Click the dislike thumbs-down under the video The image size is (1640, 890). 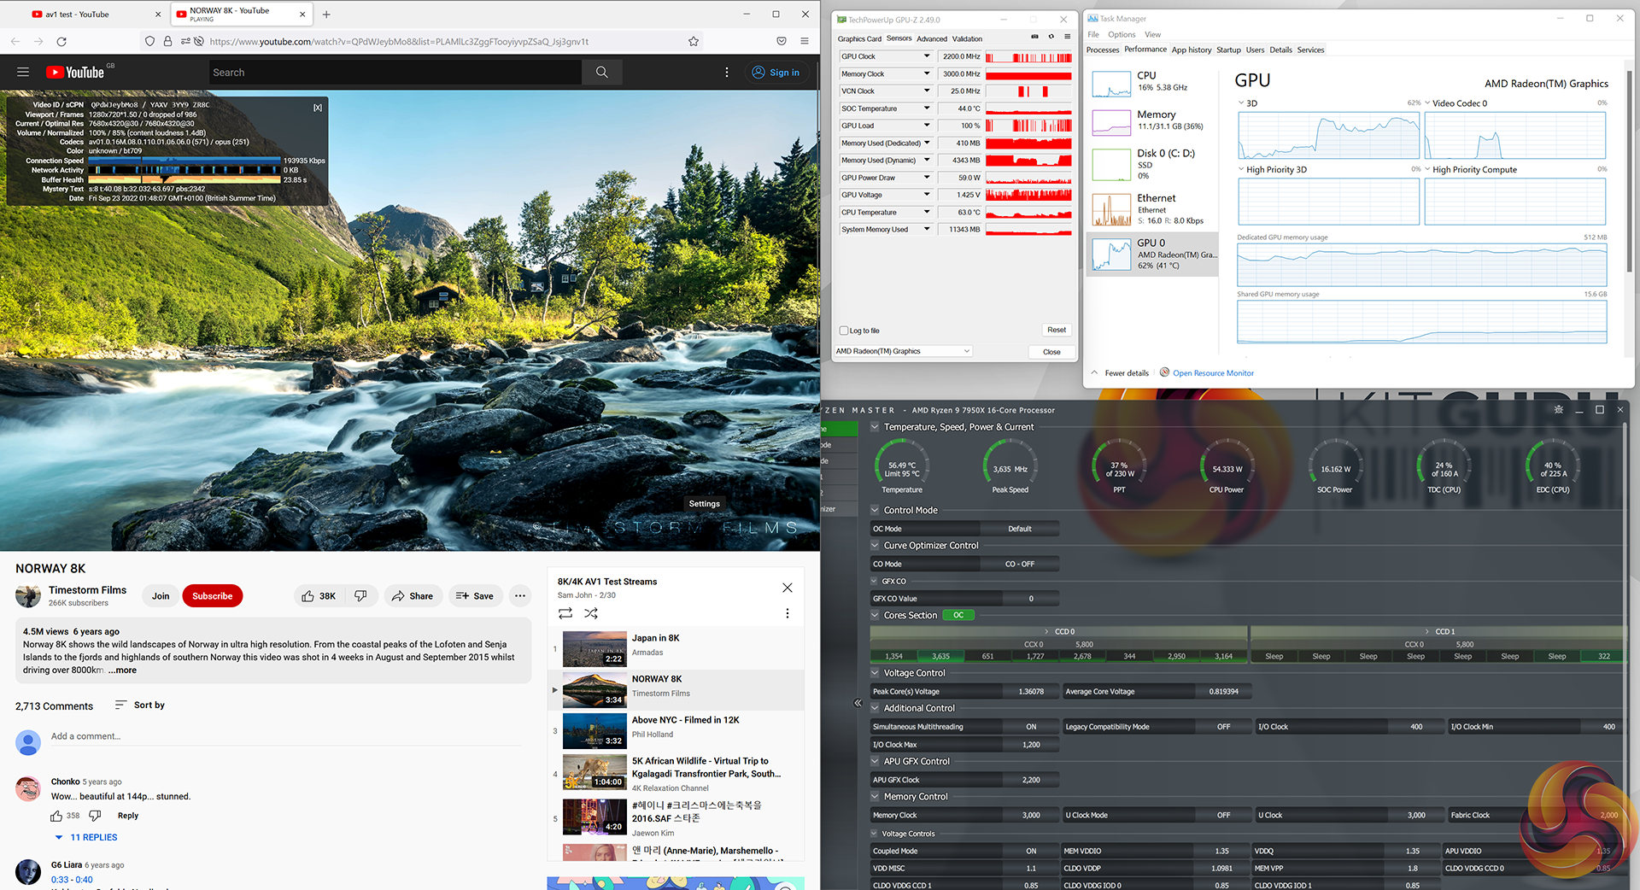pyautogui.click(x=360, y=596)
